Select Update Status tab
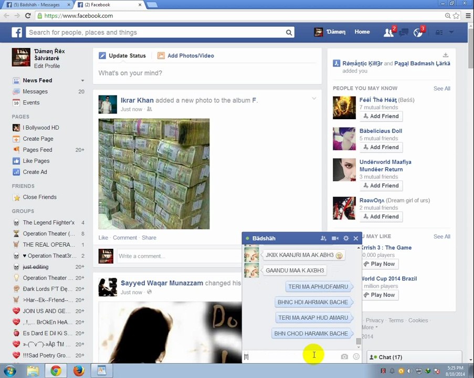The height and width of the screenshot is (378, 474). tap(122, 56)
